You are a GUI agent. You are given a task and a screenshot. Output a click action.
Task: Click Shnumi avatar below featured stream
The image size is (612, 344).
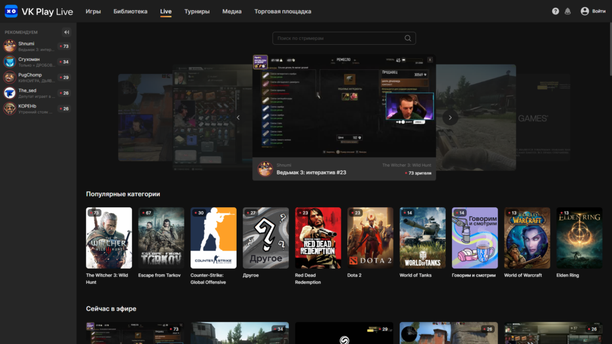point(265,169)
